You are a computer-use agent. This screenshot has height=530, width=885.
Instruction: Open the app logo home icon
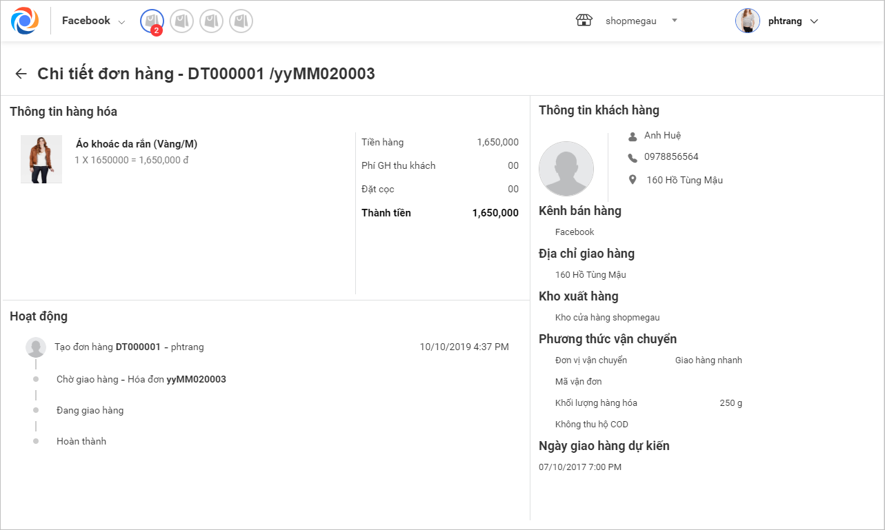coord(25,21)
